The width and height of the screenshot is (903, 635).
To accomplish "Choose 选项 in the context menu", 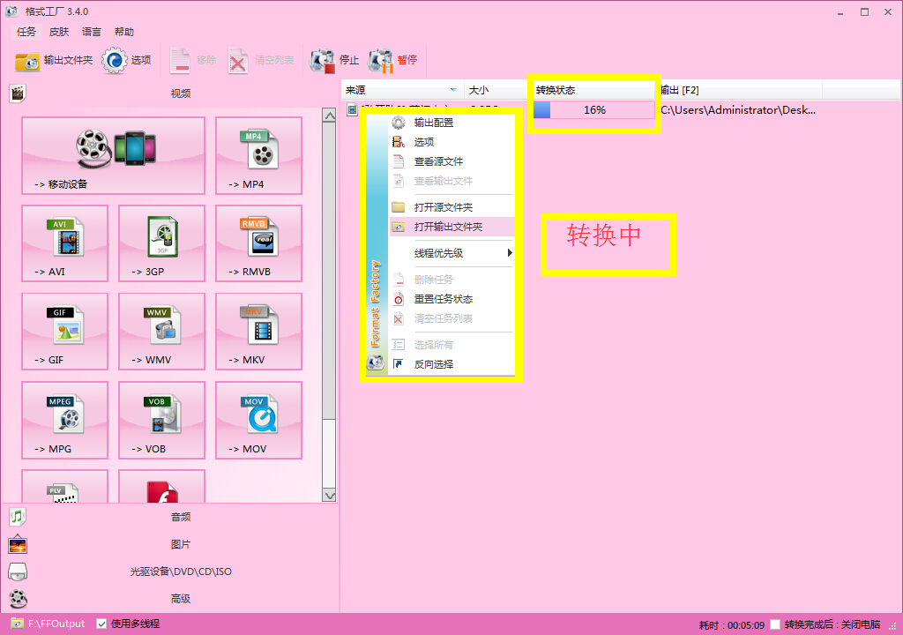I will pos(451,142).
